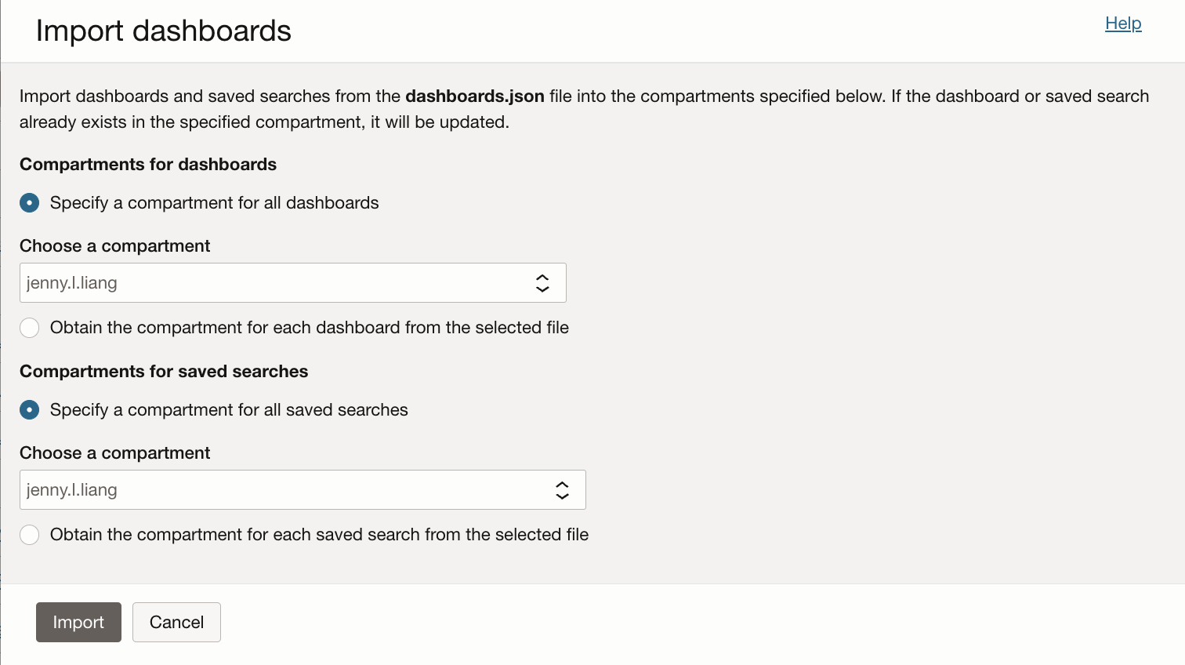Click the 'Specify a compartment for all saved searches' label text

229,410
